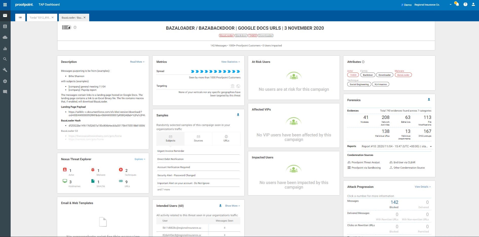Expand the Regional Insurance Co. account dropdown
The height and width of the screenshot is (237, 479).
click(x=450, y=5)
